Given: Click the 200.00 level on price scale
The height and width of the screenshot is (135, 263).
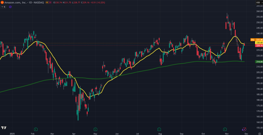Looking at the screenshot, I should tap(259, 78).
